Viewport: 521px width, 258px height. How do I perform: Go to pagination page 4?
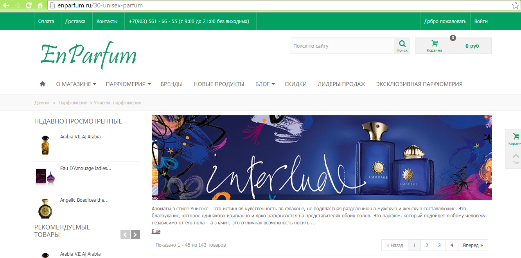(452, 245)
